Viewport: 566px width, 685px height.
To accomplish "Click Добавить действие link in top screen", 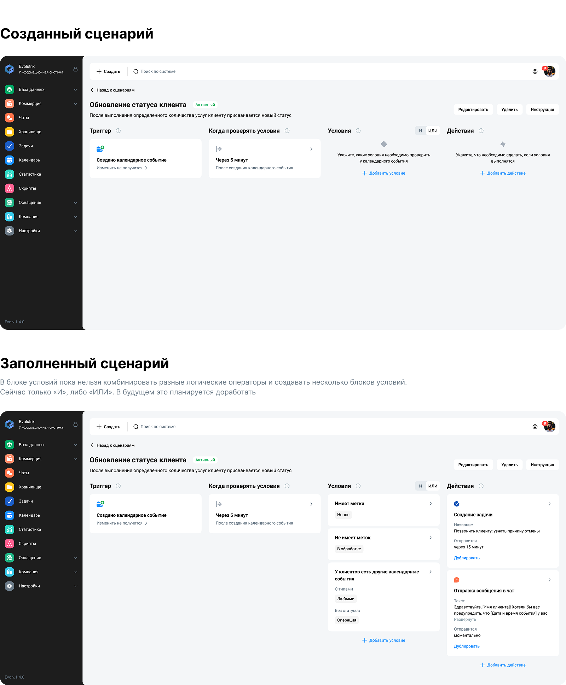I will pos(503,173).
